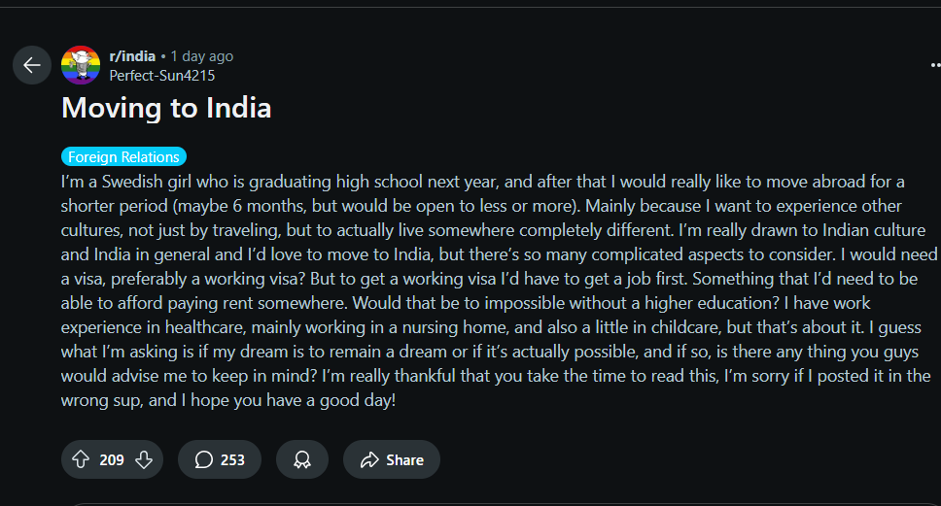
Task: Give an award using the award icon
Action: 302,459
